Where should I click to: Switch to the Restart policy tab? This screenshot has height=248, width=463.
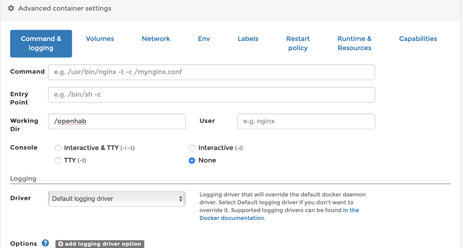(297, 43)
